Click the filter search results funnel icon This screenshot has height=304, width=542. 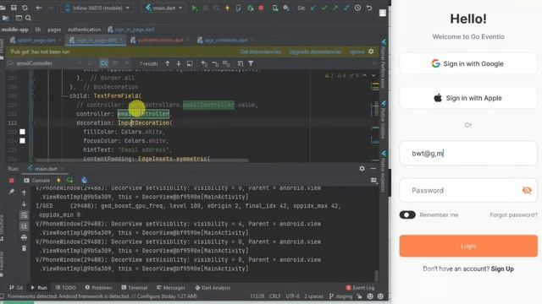click(251, 63)
